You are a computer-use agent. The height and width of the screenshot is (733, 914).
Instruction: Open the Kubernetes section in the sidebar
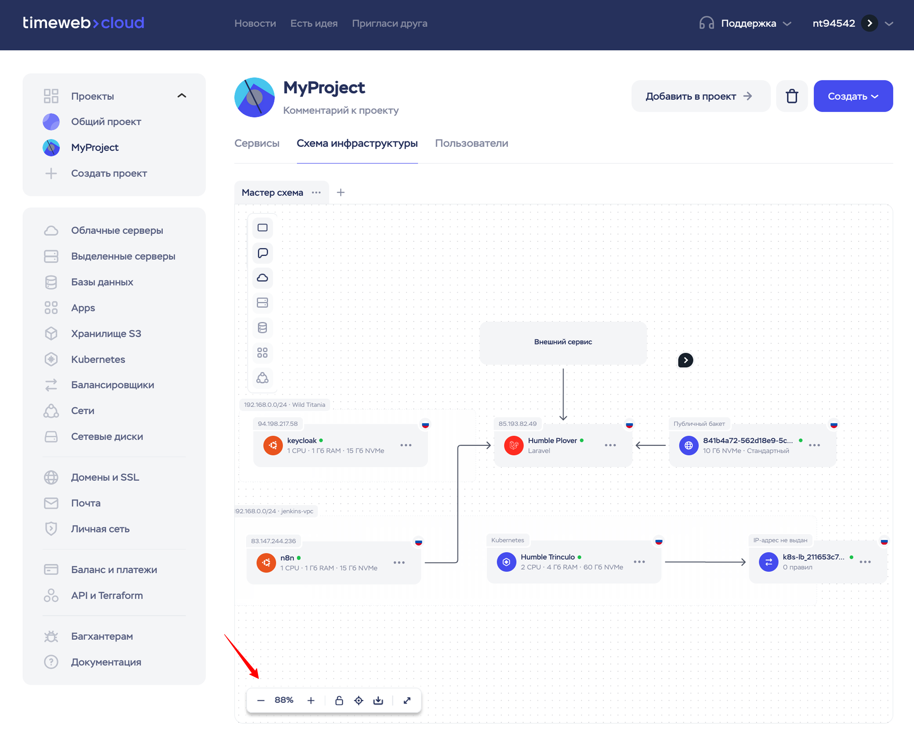98,359
